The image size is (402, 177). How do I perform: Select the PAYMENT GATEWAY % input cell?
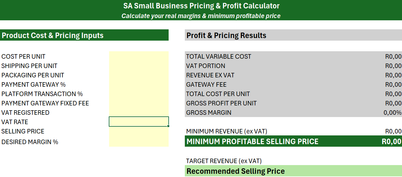(139, 84)
